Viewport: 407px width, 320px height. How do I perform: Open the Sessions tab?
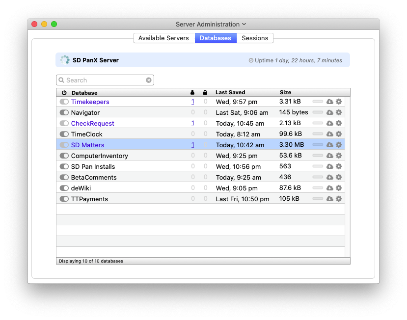click(255, 38)
